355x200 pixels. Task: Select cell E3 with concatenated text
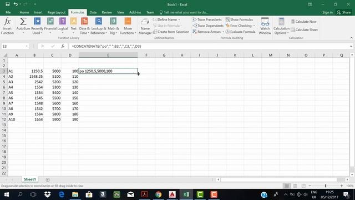pyautogui.click(x=108, y=71)
